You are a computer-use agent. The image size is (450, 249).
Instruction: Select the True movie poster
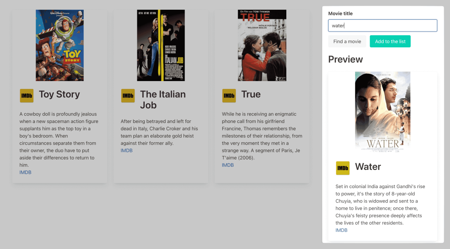click(x=262, y=45)
